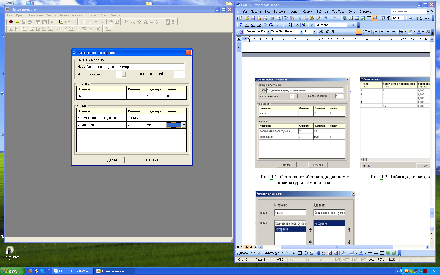Click the help question mark icon in Phywe
This screenshot has height=275, width=440.
[61, 22]
